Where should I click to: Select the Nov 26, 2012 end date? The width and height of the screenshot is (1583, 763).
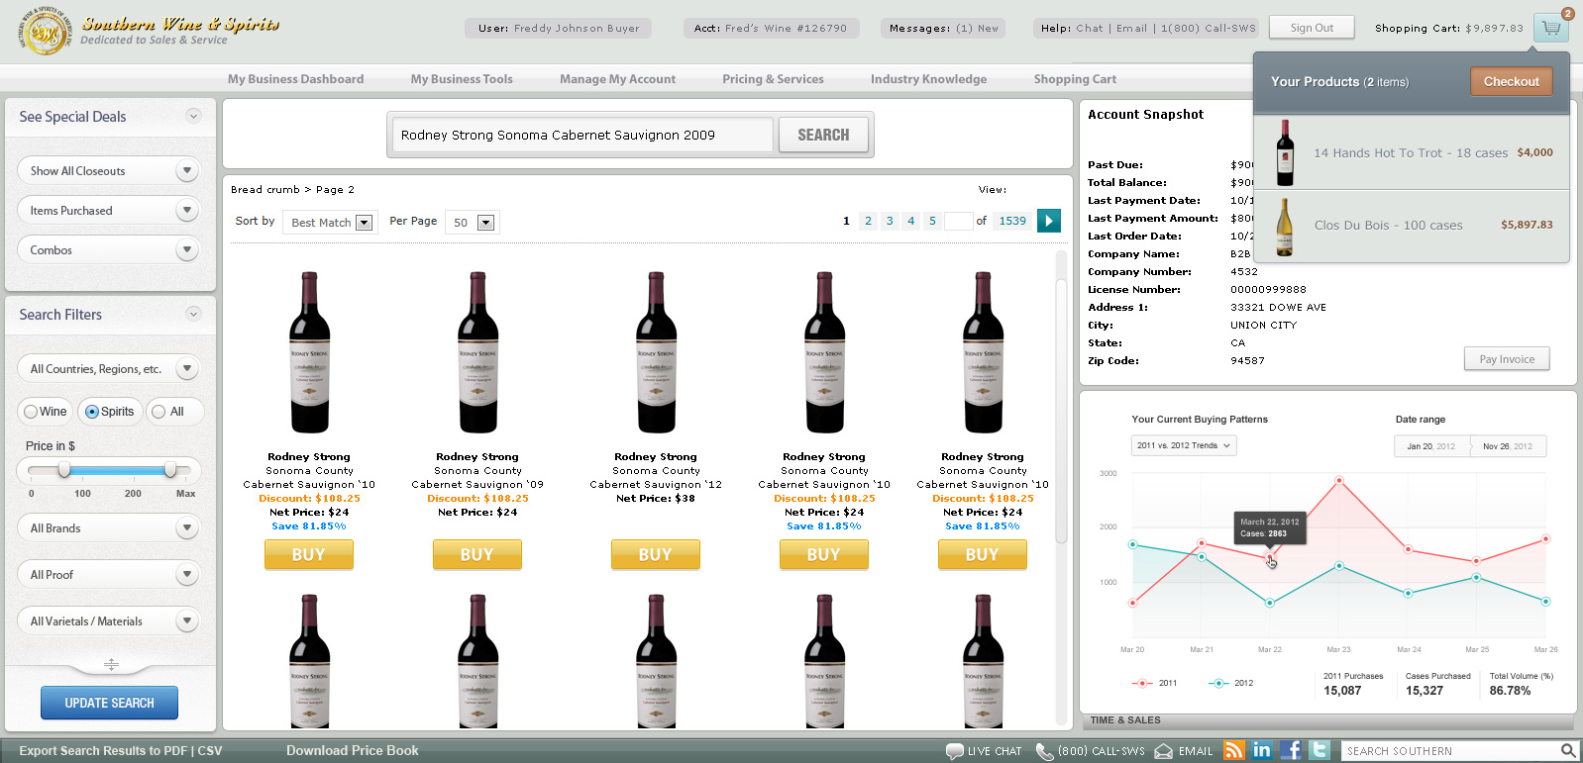pos(1508,446)
